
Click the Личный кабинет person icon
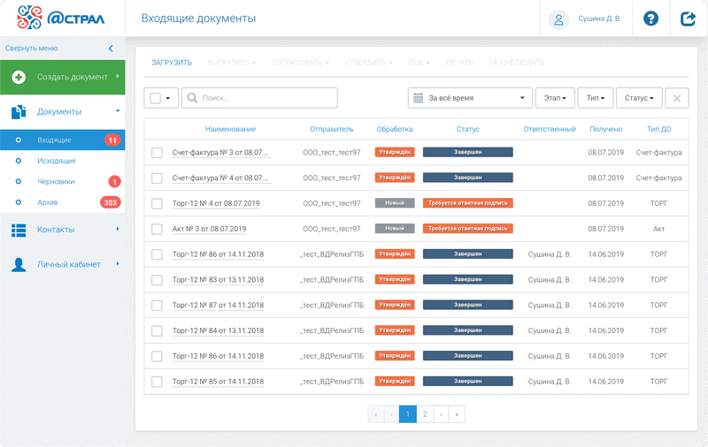pyautogui.click(x=19, y=264)
